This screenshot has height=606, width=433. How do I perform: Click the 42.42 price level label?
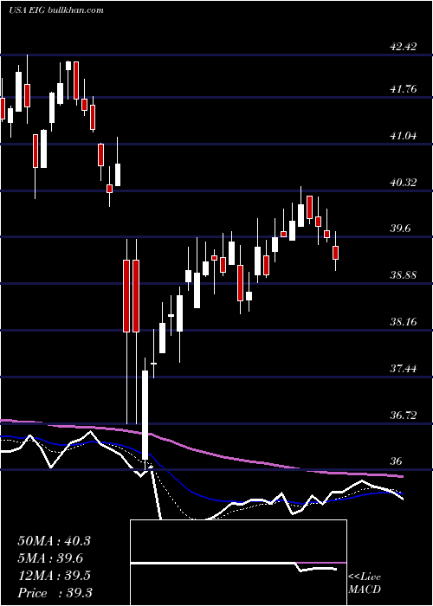click(x=404, y=47)
